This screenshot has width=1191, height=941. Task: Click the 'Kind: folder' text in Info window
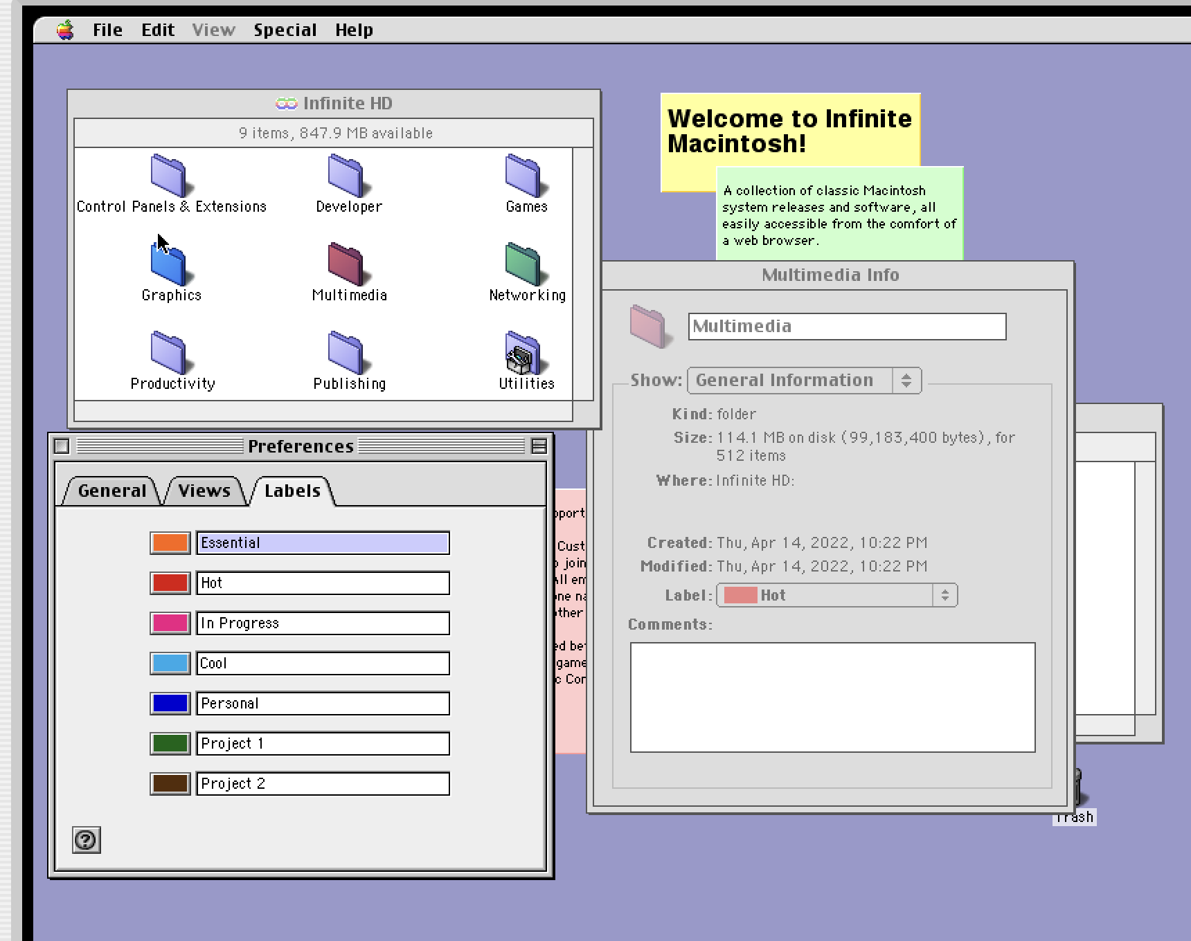[713, 414]
